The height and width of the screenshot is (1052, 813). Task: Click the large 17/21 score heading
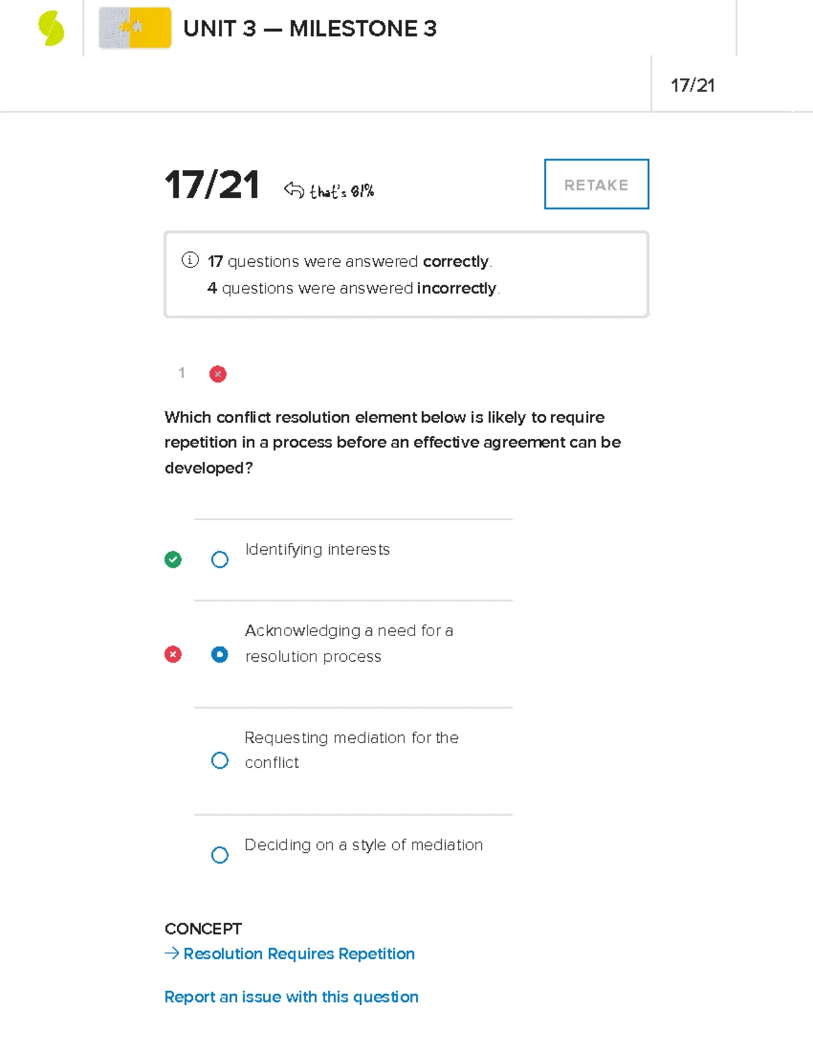click(x=212, y=184)
